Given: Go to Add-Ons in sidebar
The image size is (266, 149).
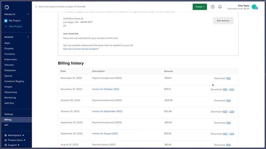Looking at the screenshot, I should click(9, 103).
